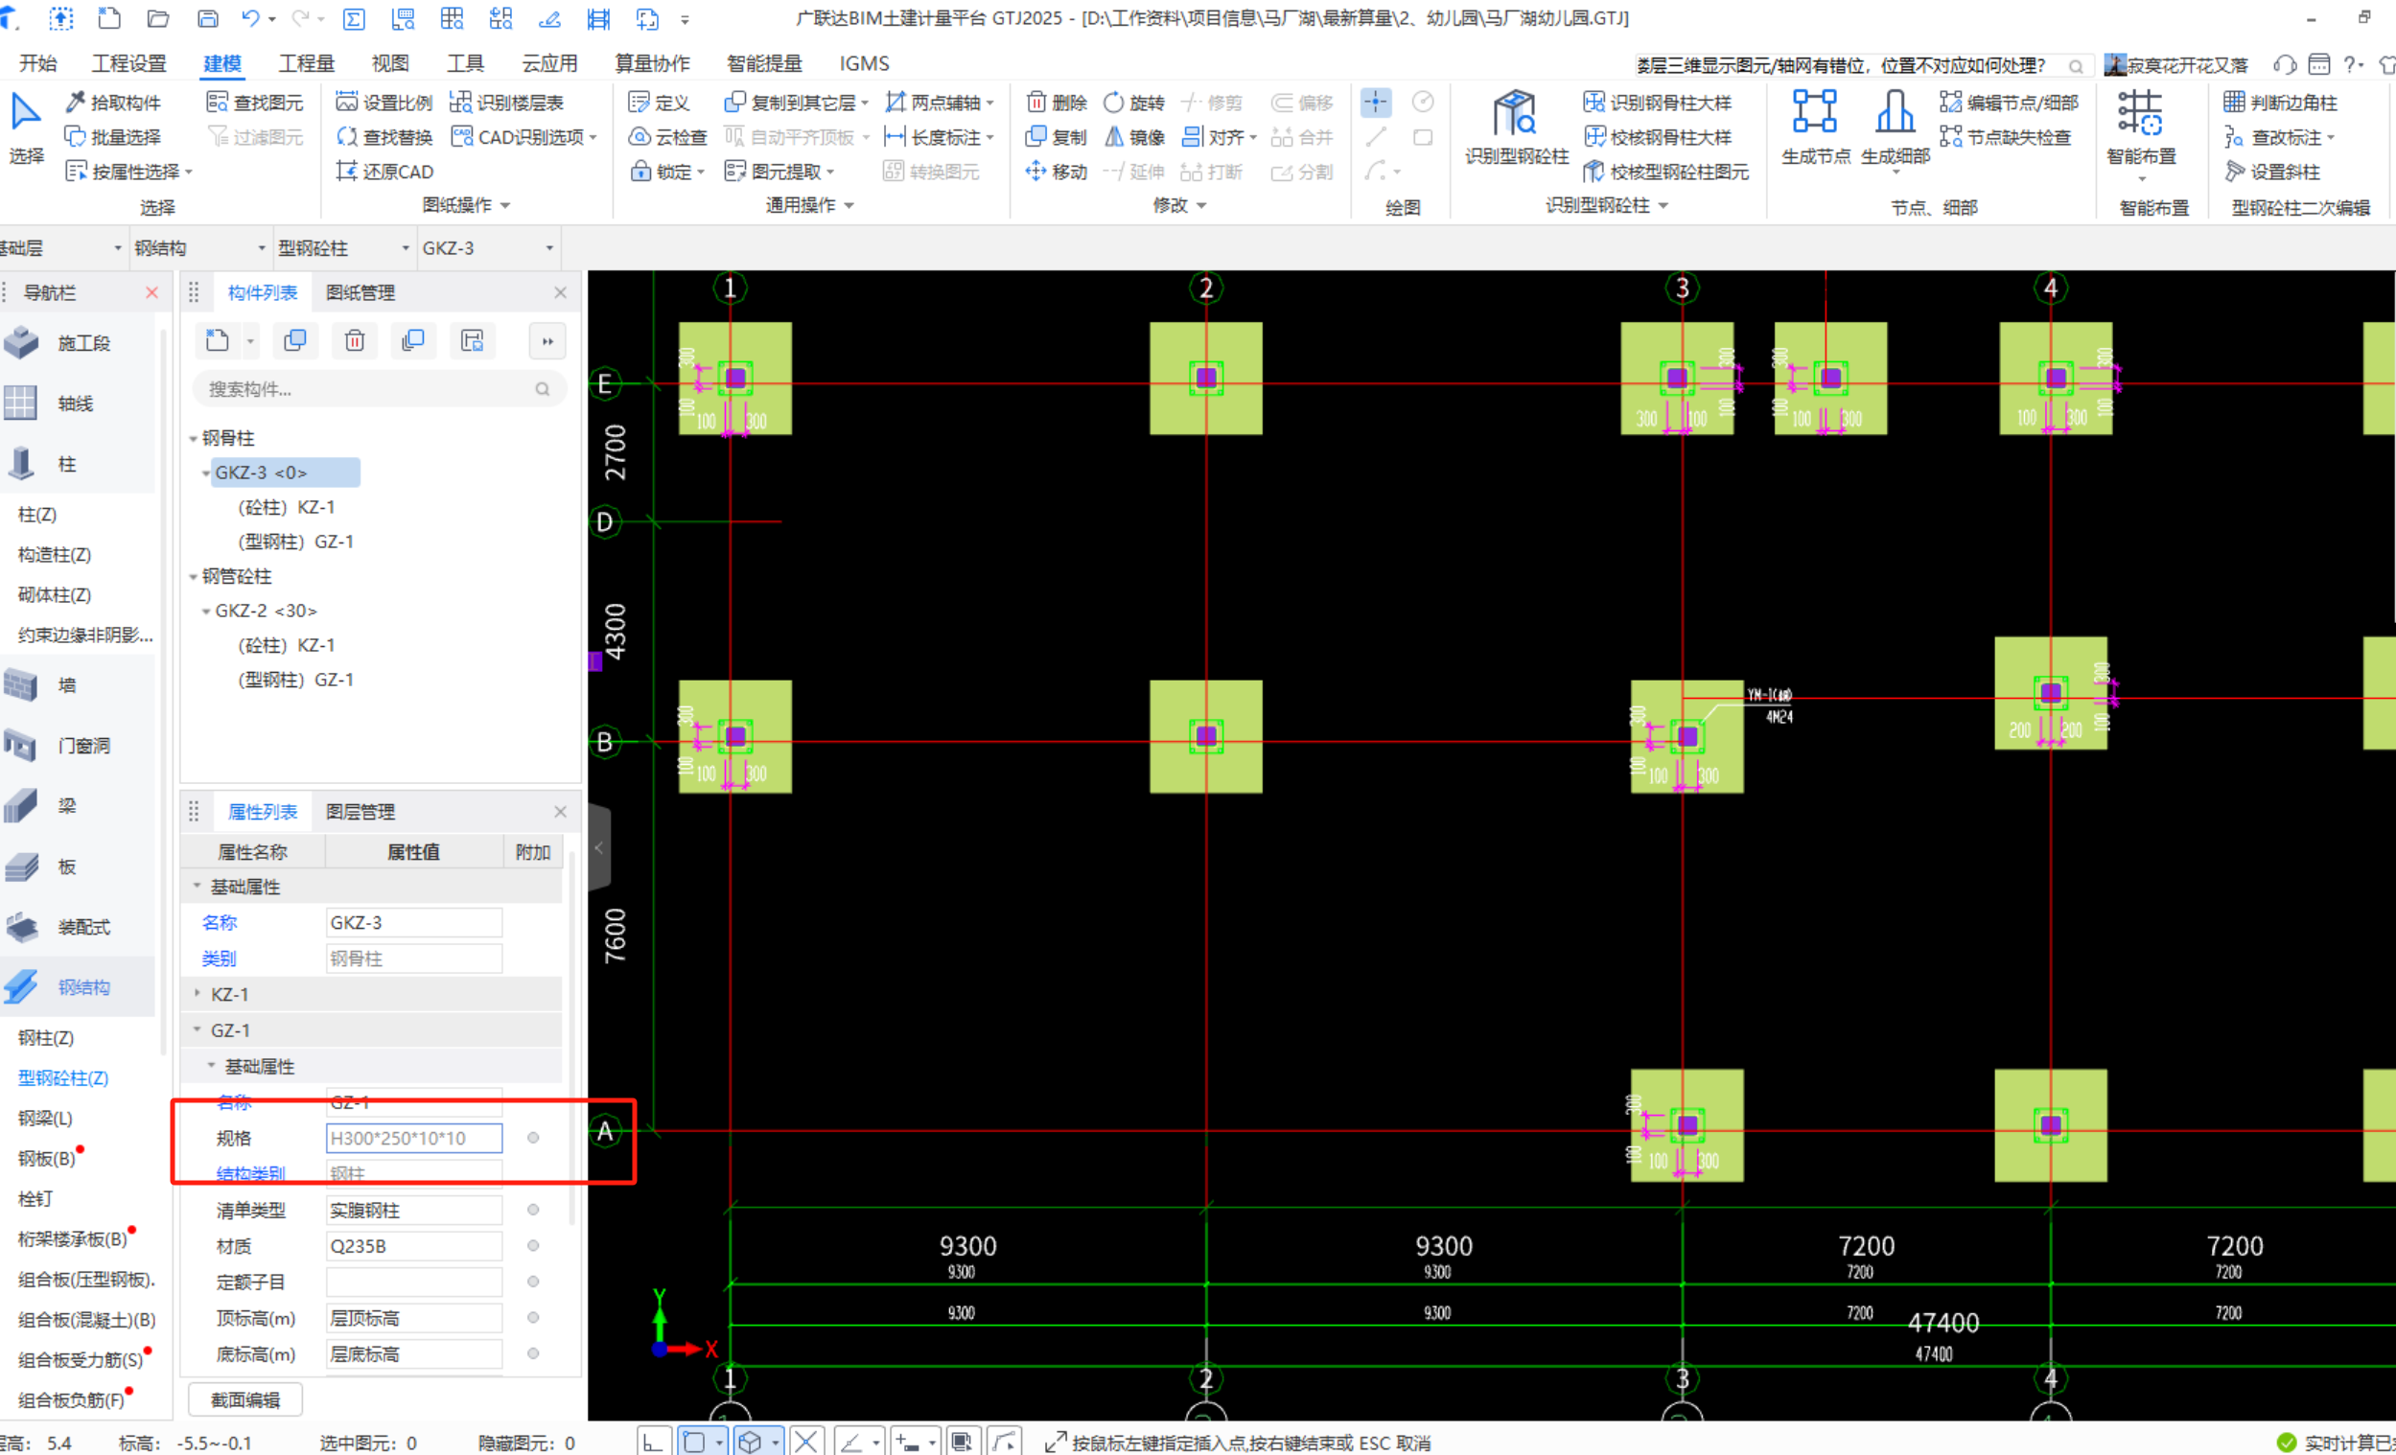The height and width of the screenshot is (1455, 2396).
Task: Click the 材质 value field Q235B
Action: click(x=414, y=1245)
